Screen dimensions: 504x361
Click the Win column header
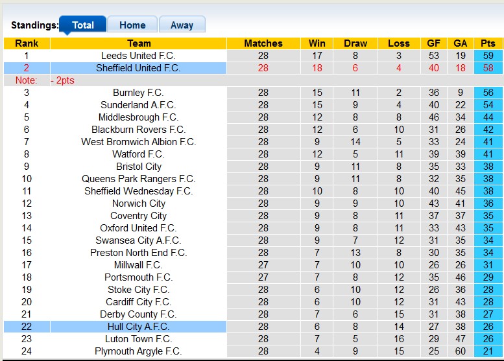coord(317,43)
